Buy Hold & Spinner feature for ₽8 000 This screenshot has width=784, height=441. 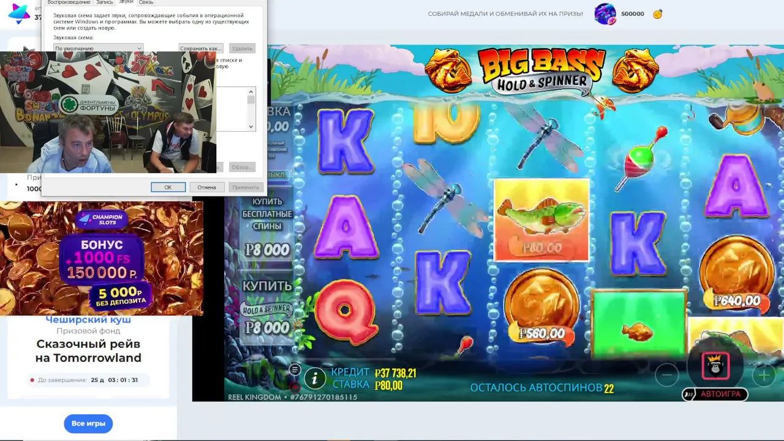tap(266, 307)
